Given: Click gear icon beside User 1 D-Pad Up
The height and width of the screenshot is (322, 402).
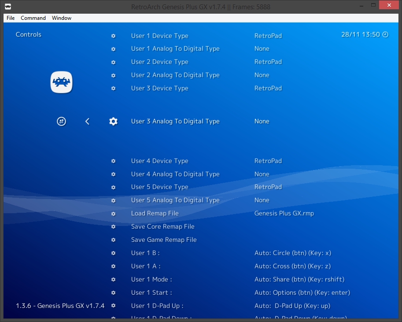Looking at the screenshot, I should [113, 306].
